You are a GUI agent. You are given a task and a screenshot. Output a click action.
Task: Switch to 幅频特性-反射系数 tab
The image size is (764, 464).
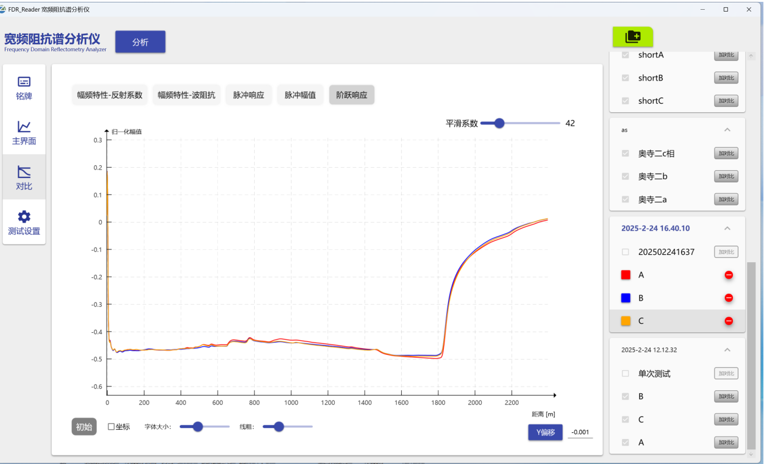110,95
